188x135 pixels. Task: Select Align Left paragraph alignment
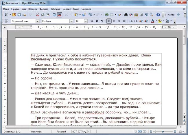(x=109, y=21)
